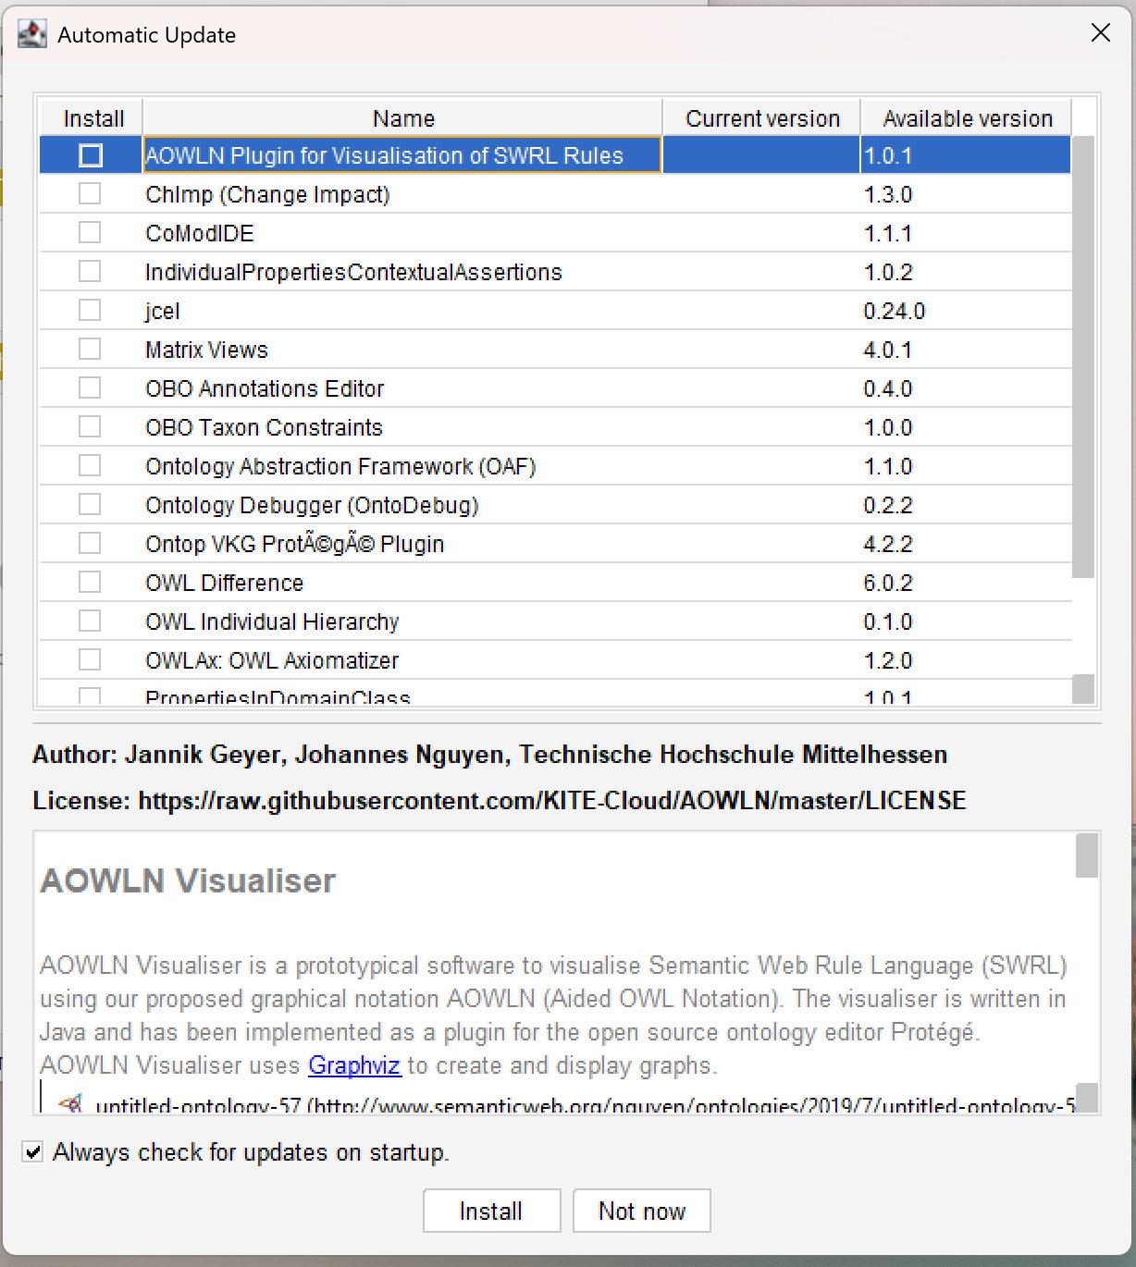Click available version 4.0.1 of Matrix Views
The height and width of the screenshot is (1267, 1136).
888,350
